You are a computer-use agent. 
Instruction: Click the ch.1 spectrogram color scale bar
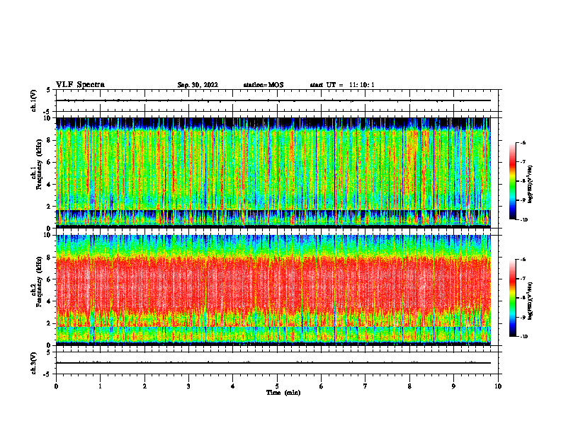[512, 181]
